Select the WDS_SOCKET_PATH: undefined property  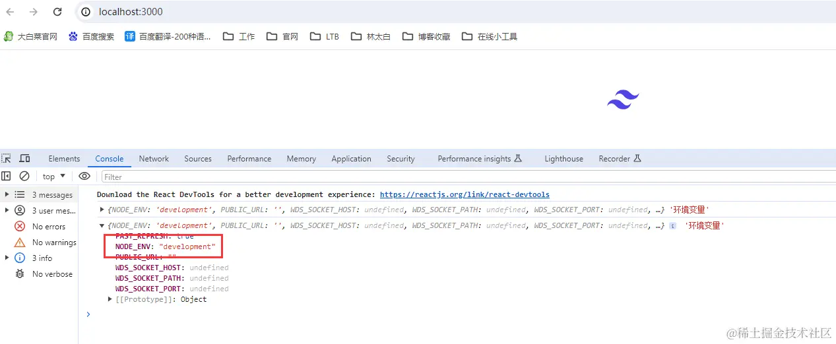point(172,278)
